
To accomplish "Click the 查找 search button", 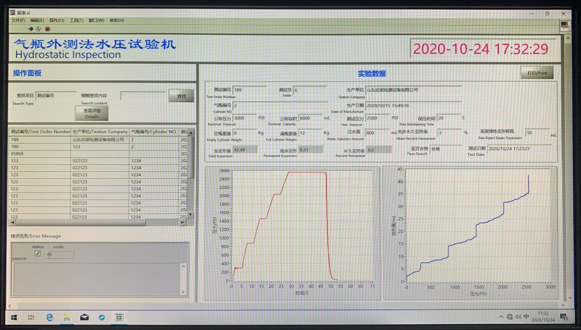I will (181, 96).
